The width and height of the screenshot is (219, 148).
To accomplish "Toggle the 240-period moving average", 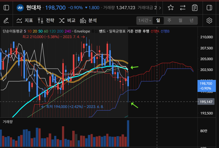I will (68, 31).
